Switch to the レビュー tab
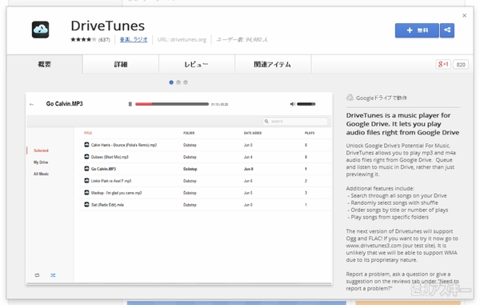 click(x=197, y=64)
